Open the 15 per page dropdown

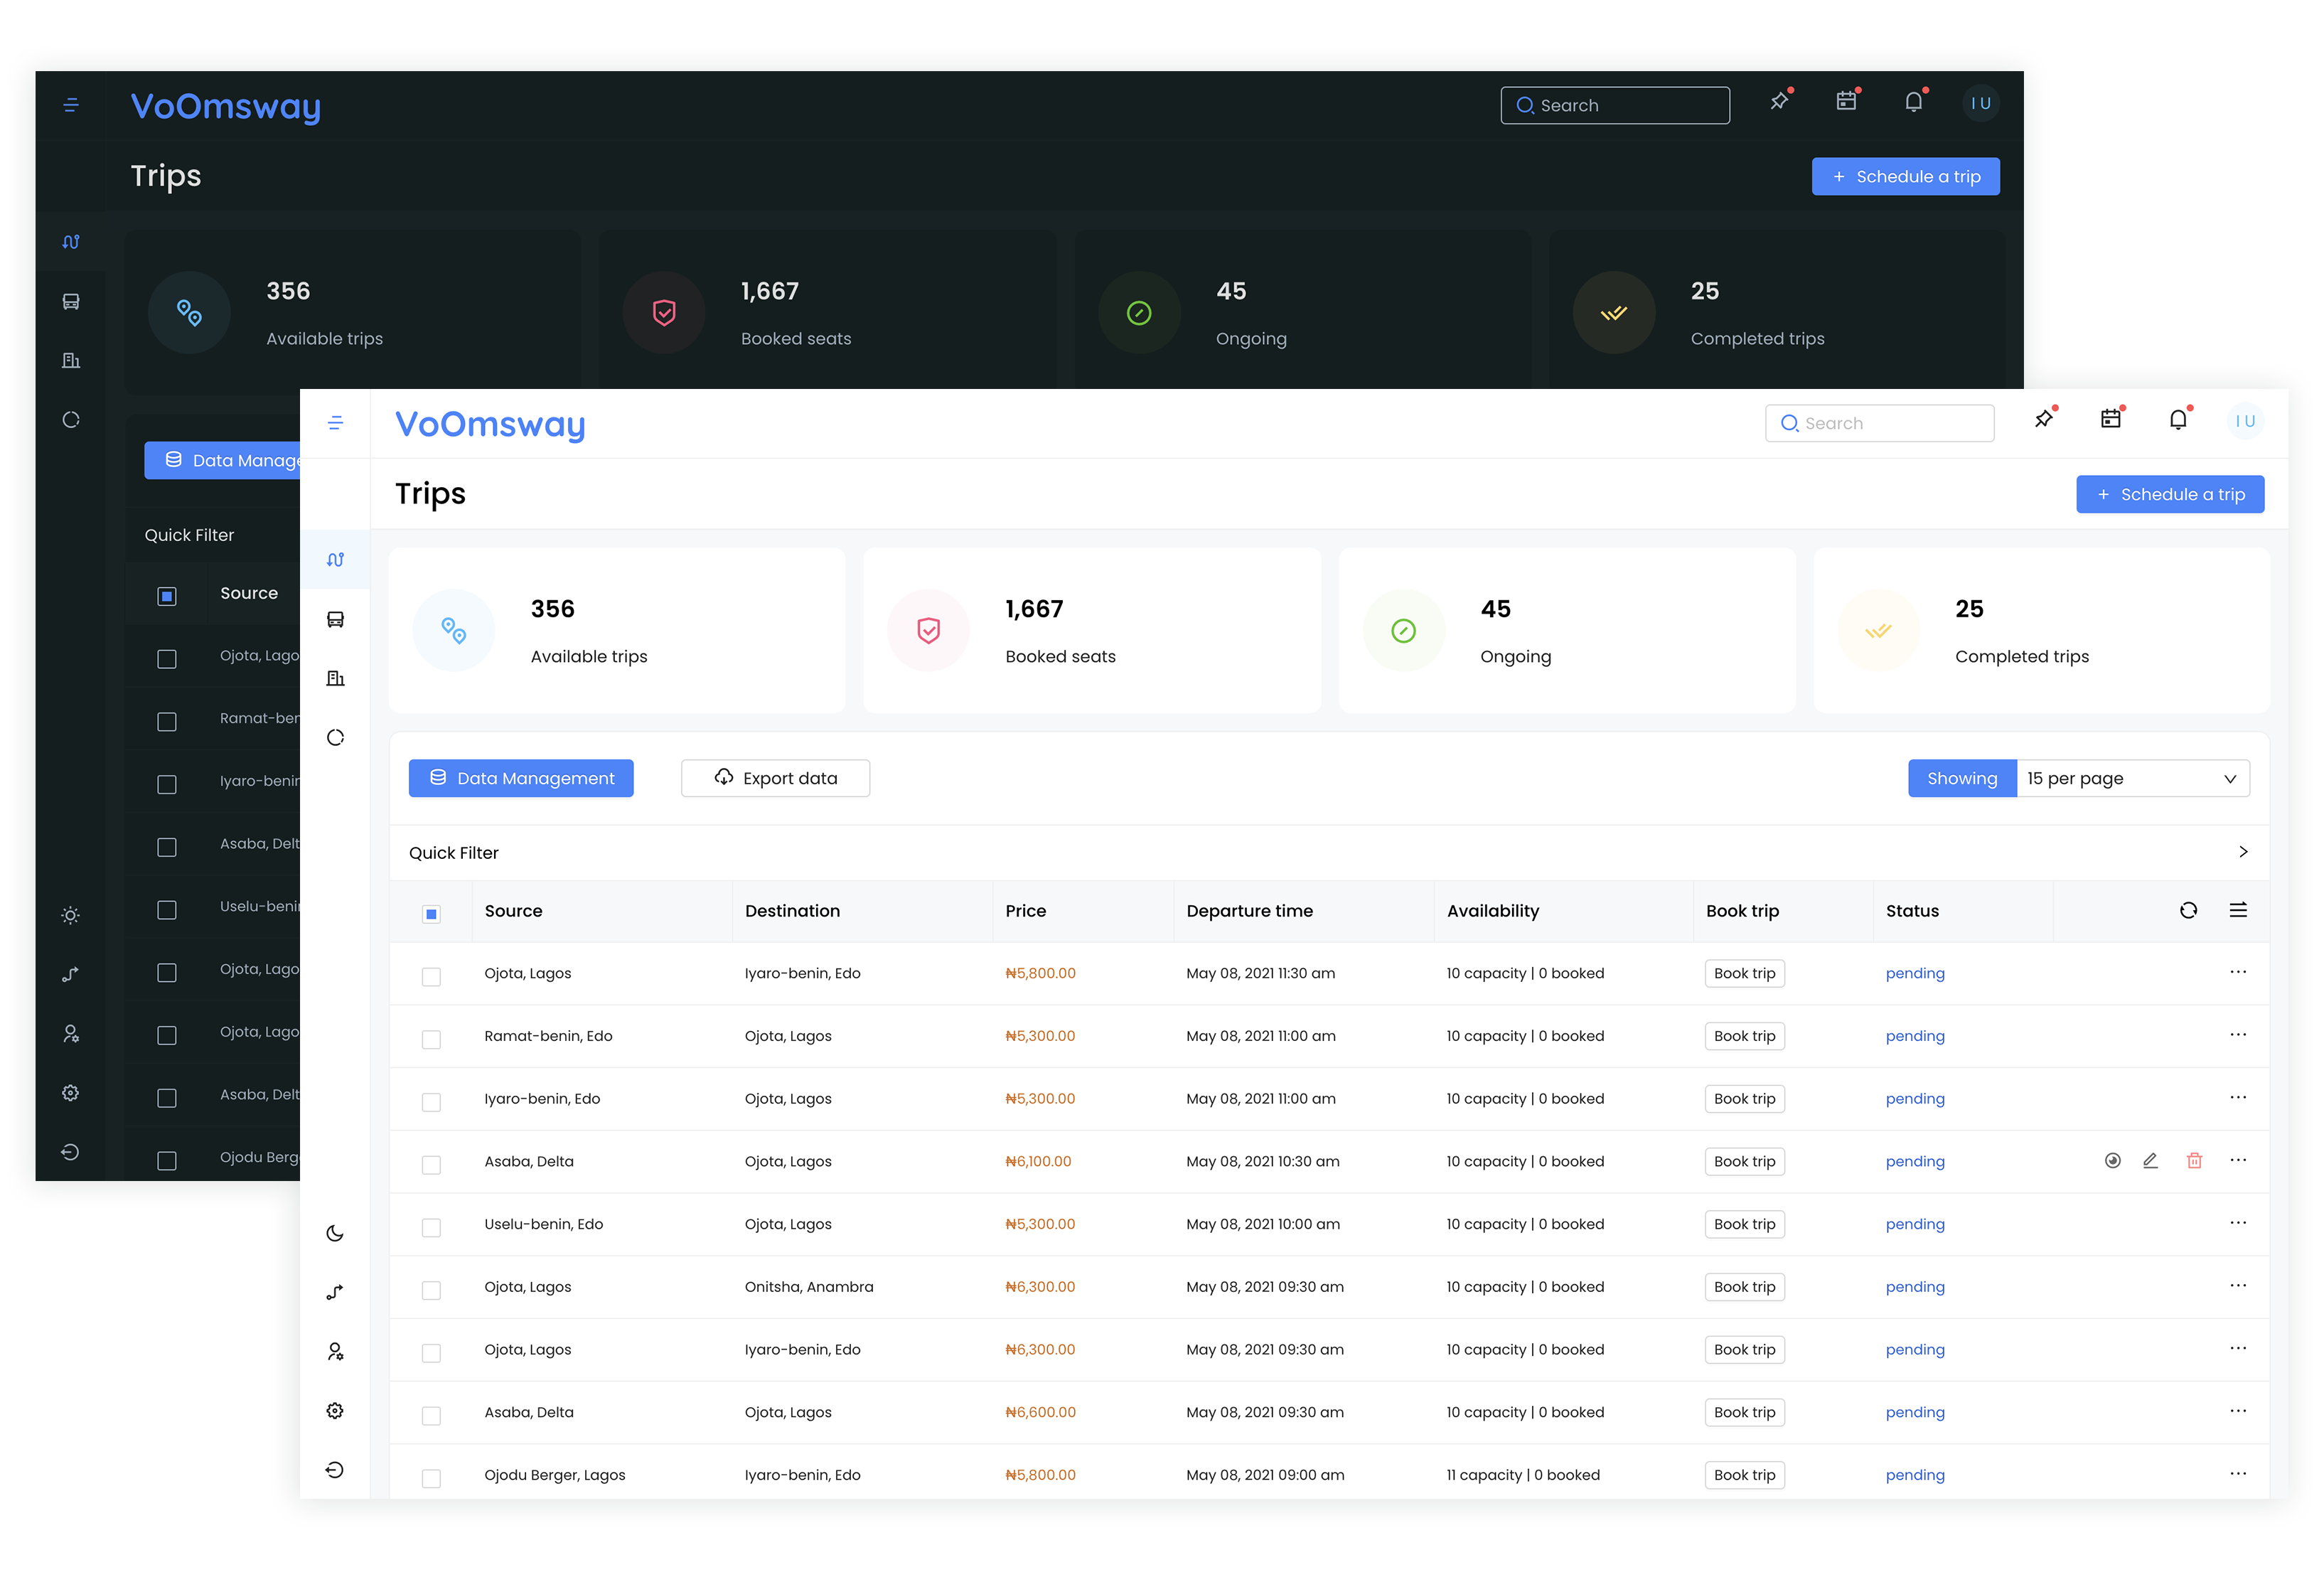pyautogui.click(x=2131, y=778)
